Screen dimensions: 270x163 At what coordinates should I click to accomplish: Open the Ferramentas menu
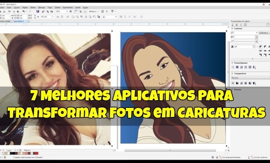[68, 7]
